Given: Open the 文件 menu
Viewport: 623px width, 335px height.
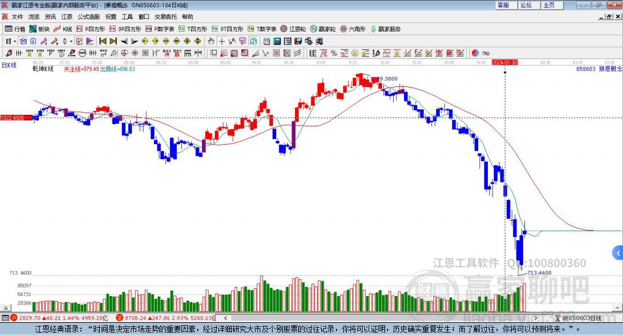Looking at the screenshot, I should coord(18,16).
